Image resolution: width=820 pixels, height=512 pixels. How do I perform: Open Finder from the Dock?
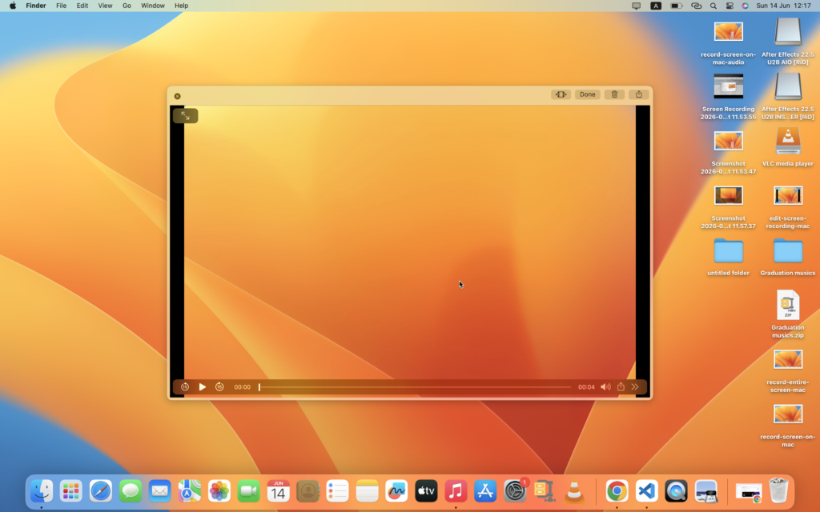[42, 491]
